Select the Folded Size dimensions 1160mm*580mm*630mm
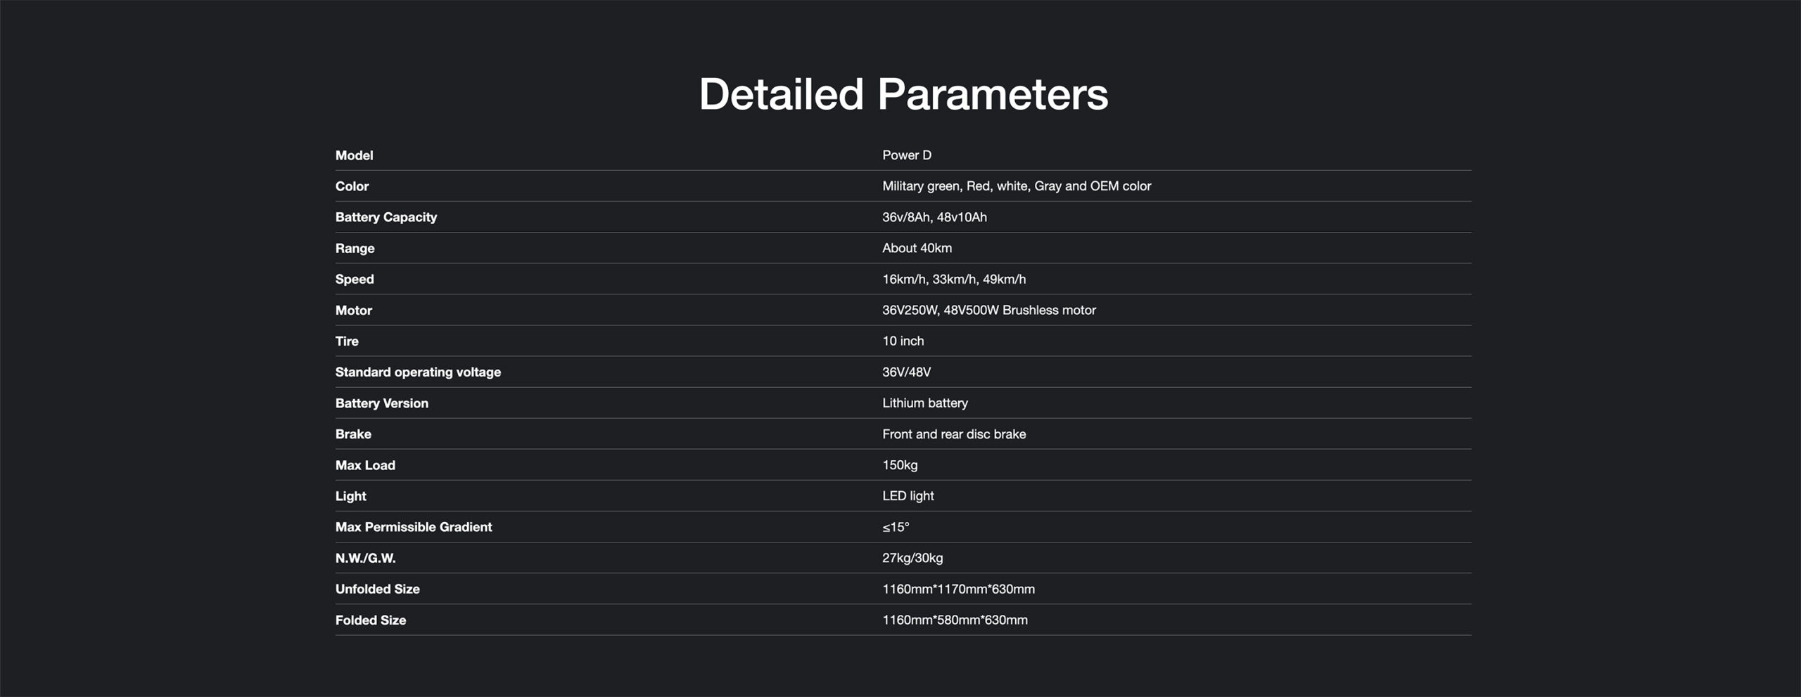Screen dimensions: 1801x697 click(x=954, y=620)
